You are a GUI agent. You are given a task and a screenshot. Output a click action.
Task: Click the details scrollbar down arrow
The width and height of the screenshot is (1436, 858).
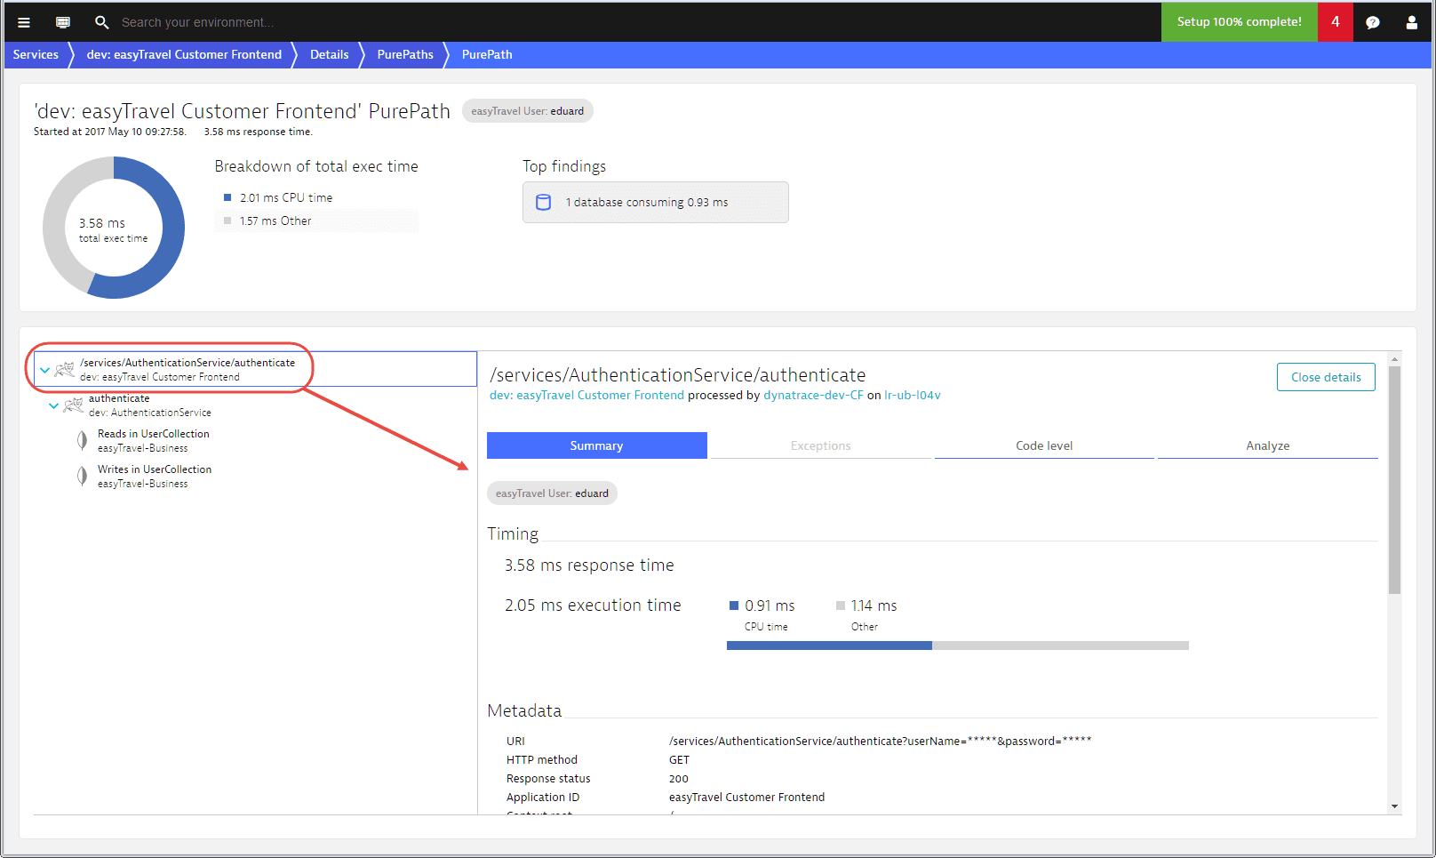[1394, 806]
